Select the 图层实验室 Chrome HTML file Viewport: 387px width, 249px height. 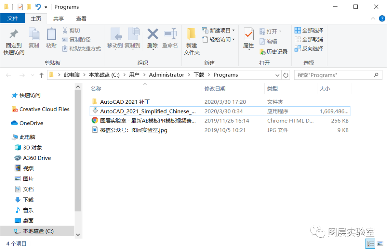(220, 121)
